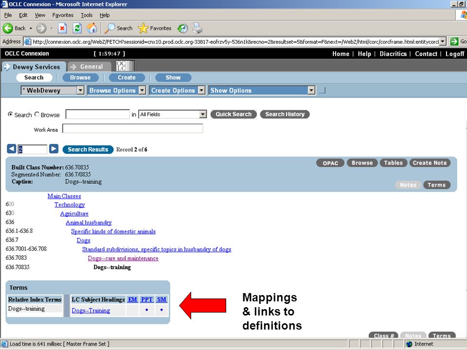The image size is (467, 350).
Task: Open the Favorites menu
Action: pos(63,15)
